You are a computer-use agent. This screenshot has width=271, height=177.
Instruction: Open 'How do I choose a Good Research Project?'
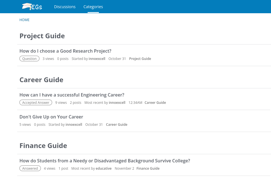pos(65,51)
